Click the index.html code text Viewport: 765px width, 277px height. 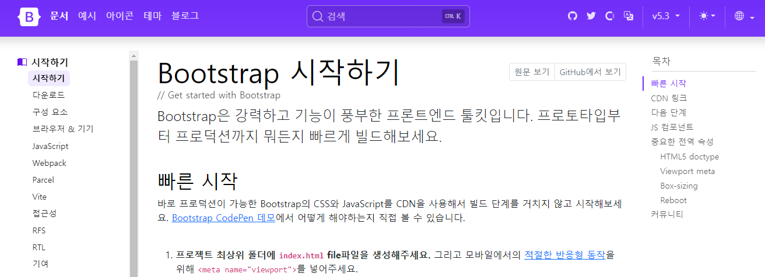[301, 255]
